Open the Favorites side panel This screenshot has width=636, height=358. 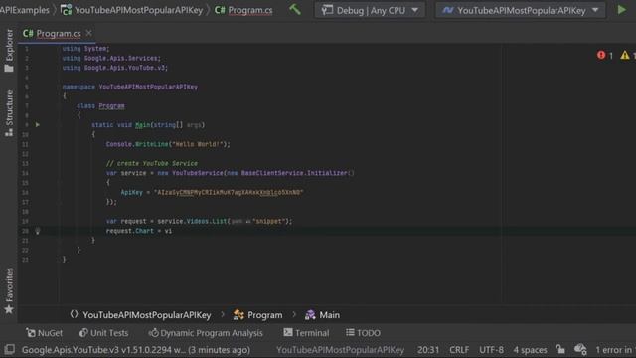[x=9, y=290]
